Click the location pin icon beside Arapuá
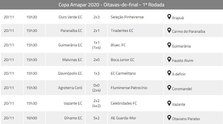Image resolution: width=223 pixels, height=124 pixels. (169, 17)
